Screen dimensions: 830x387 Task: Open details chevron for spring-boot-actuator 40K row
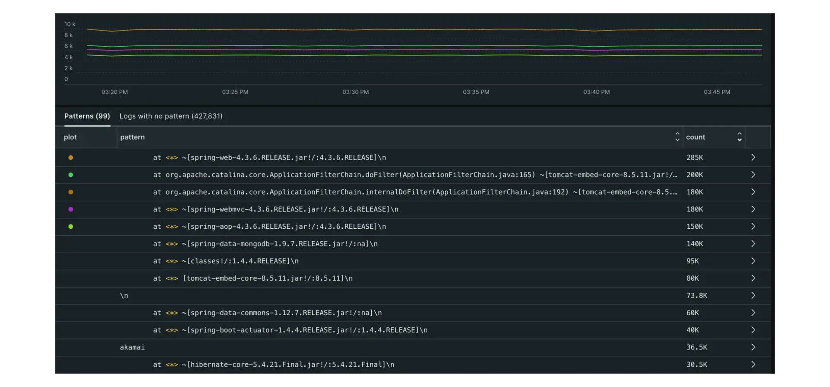pos(753,330)
